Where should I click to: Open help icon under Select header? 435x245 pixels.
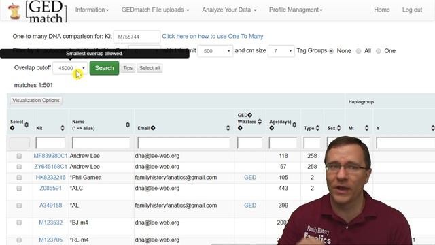point(12,128)
